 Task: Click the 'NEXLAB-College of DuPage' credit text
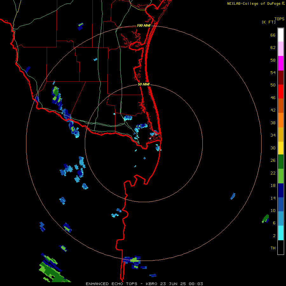[254, 3]
